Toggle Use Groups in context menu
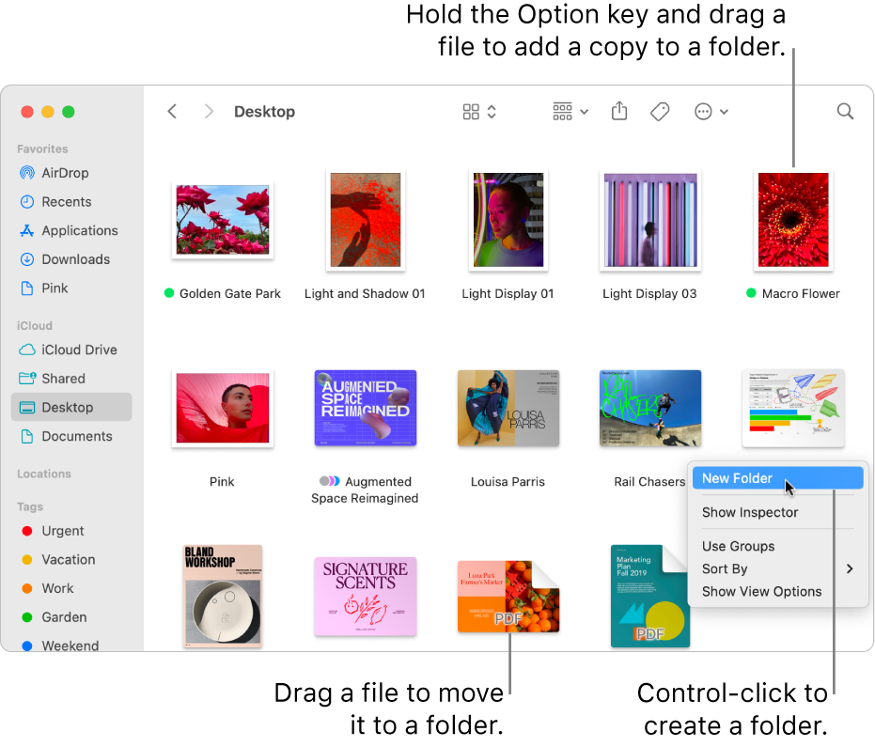Image resolution: width=875 pixels, height=747 pixels. pos(738,546)
